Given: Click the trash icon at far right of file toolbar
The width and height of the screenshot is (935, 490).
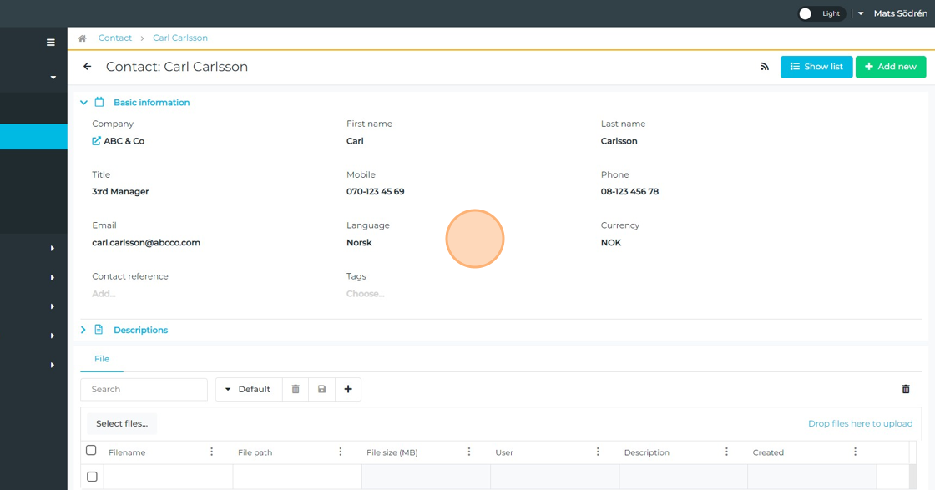Looking at the screenshot, I should [906, 389].
